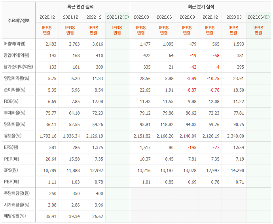Click the '2021.12' column header
This screenshot has height=224, width=273.
click(x=70, y=17)
